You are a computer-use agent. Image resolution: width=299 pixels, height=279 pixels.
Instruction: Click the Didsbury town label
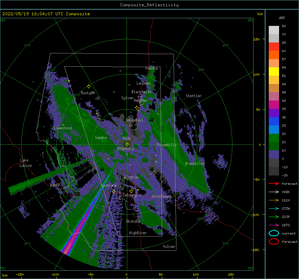[x=126, y=149]
